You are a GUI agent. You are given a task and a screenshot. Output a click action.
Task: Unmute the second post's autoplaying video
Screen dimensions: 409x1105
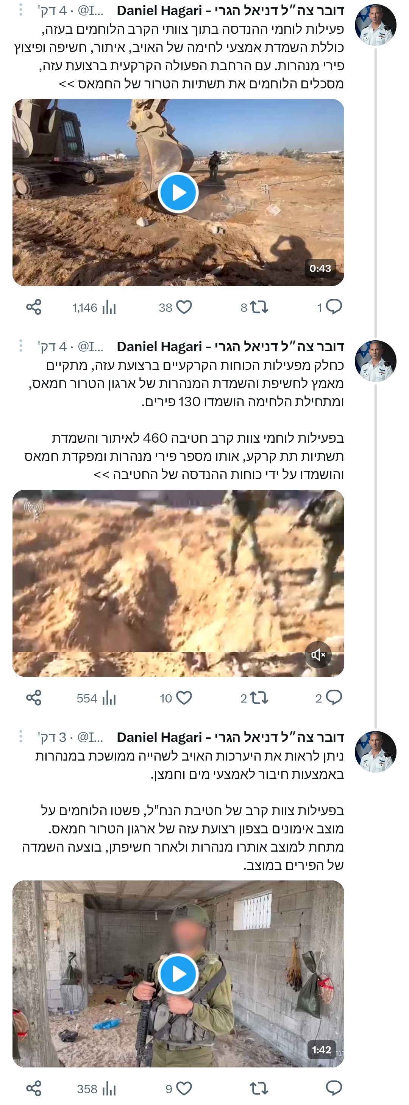318,655
